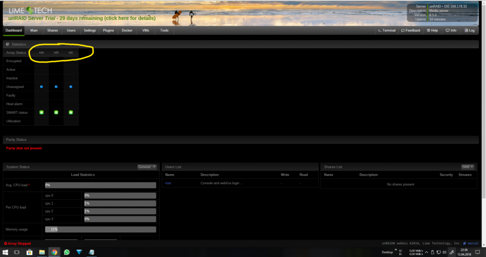Image resolution: width=486 pixels, height=257 pixels.
Task: Switch to the Main tab
Action: [34, 31]
